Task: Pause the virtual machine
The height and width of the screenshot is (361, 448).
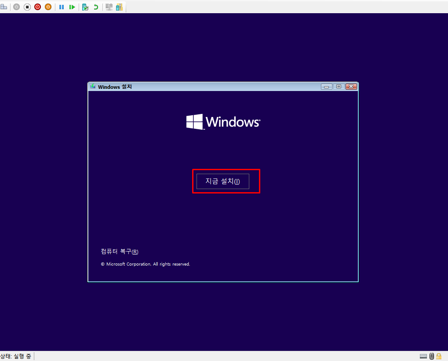Action: click(x=62, y=7)
